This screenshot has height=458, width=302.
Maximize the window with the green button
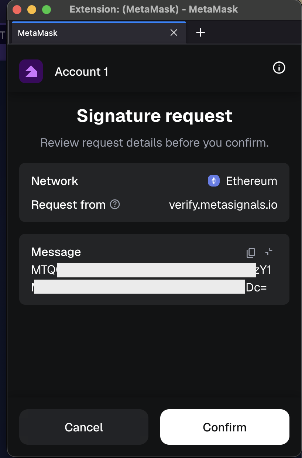[47, 9]
